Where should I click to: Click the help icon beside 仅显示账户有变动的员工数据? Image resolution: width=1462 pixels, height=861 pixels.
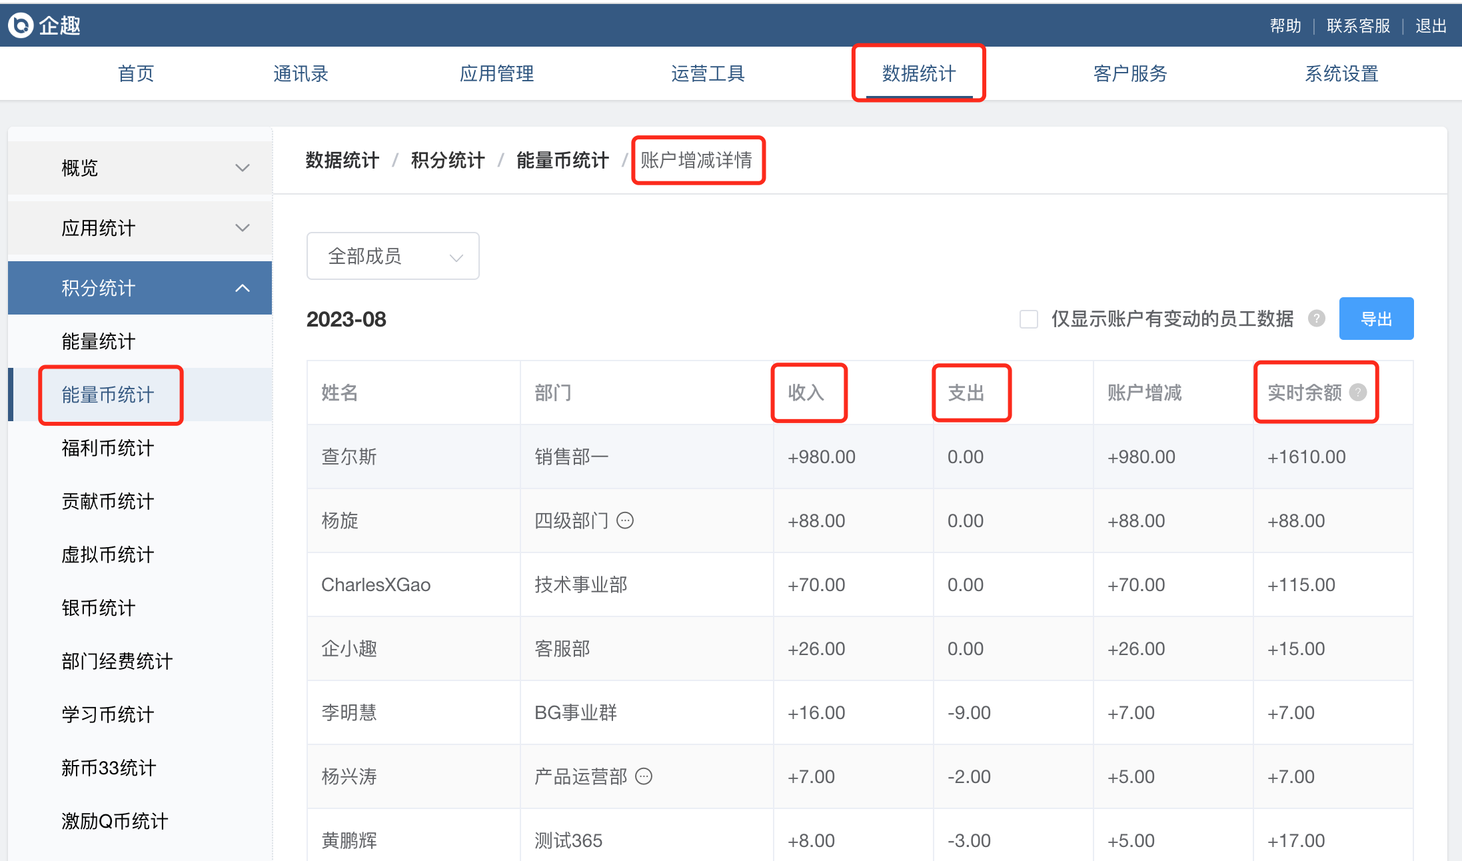pyautogui.click(x=1316, y=319)
